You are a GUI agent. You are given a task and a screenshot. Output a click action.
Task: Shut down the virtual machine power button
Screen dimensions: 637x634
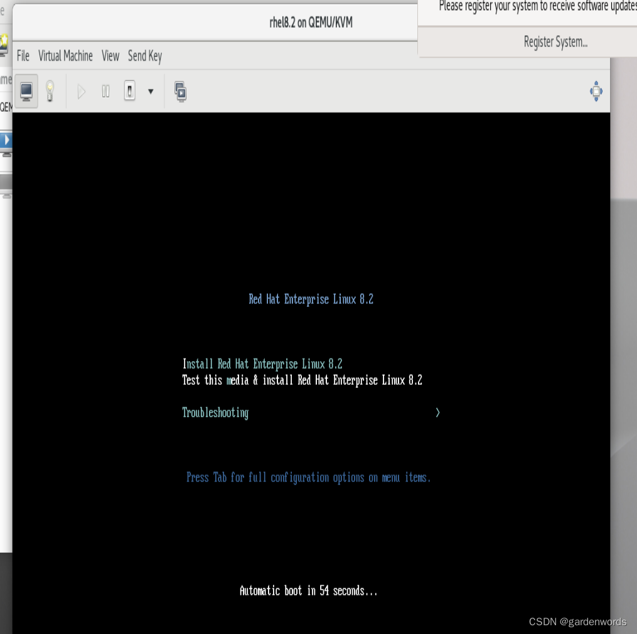[129, 91]
